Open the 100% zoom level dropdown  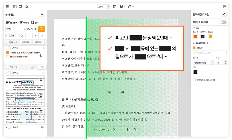click(x=104, y=7)
